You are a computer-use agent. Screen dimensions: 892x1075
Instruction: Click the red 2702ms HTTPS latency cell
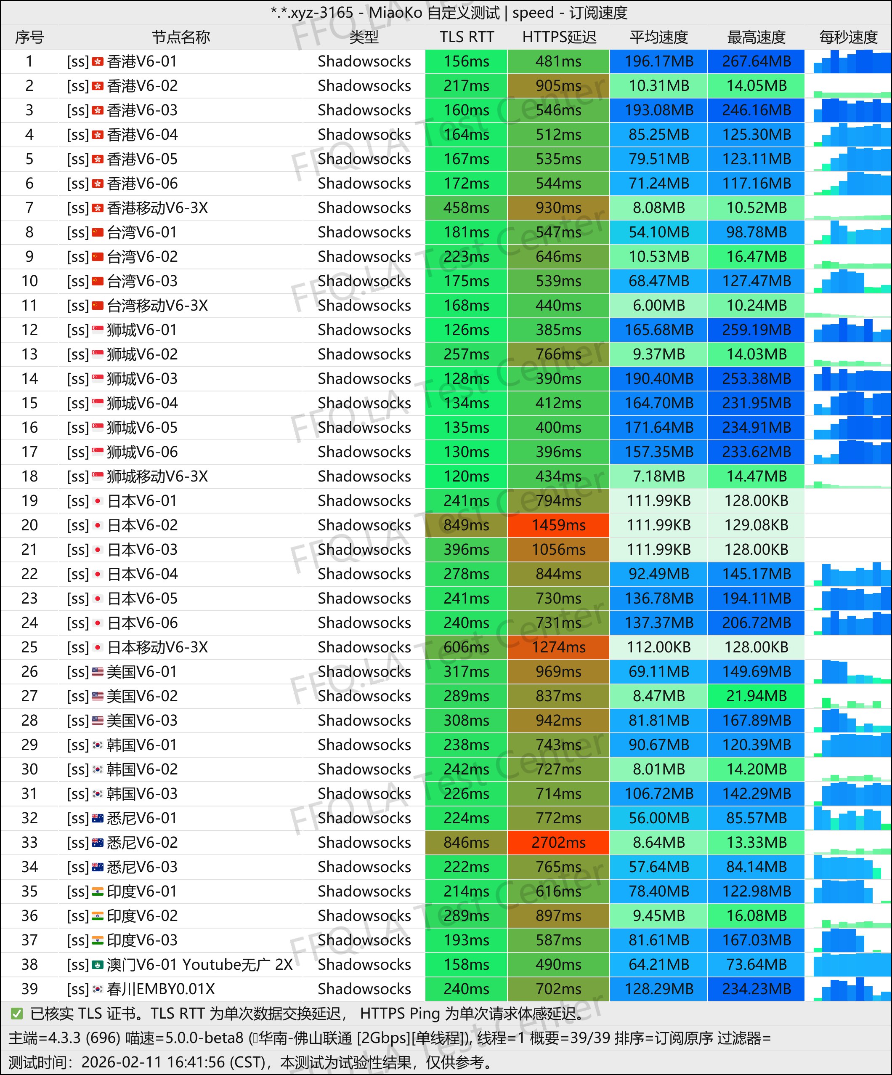coord(558,843)
